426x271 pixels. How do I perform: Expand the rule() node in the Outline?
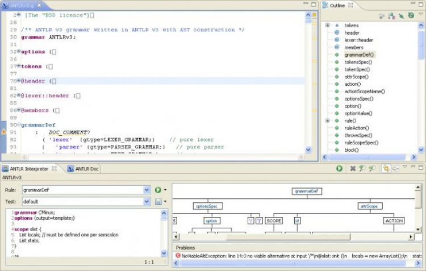[328, 121]
